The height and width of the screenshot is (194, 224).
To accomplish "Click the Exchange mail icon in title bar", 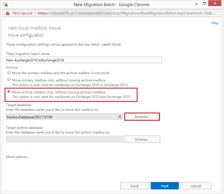I will pos(5,4).
